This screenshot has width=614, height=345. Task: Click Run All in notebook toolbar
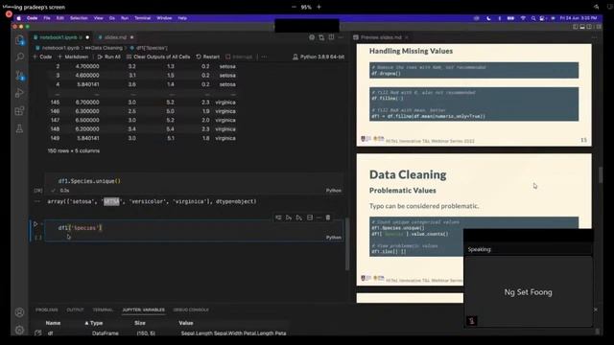(x=108, y=57)
